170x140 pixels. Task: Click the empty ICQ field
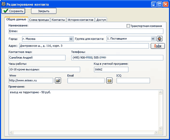(133, 80)
